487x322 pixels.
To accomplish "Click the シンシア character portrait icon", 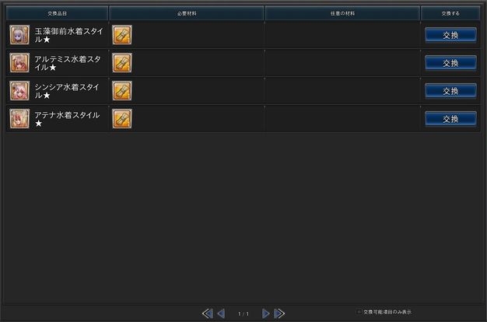I will [x=19, y=91].
